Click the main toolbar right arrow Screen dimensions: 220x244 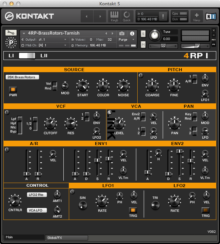coord(100,16)
